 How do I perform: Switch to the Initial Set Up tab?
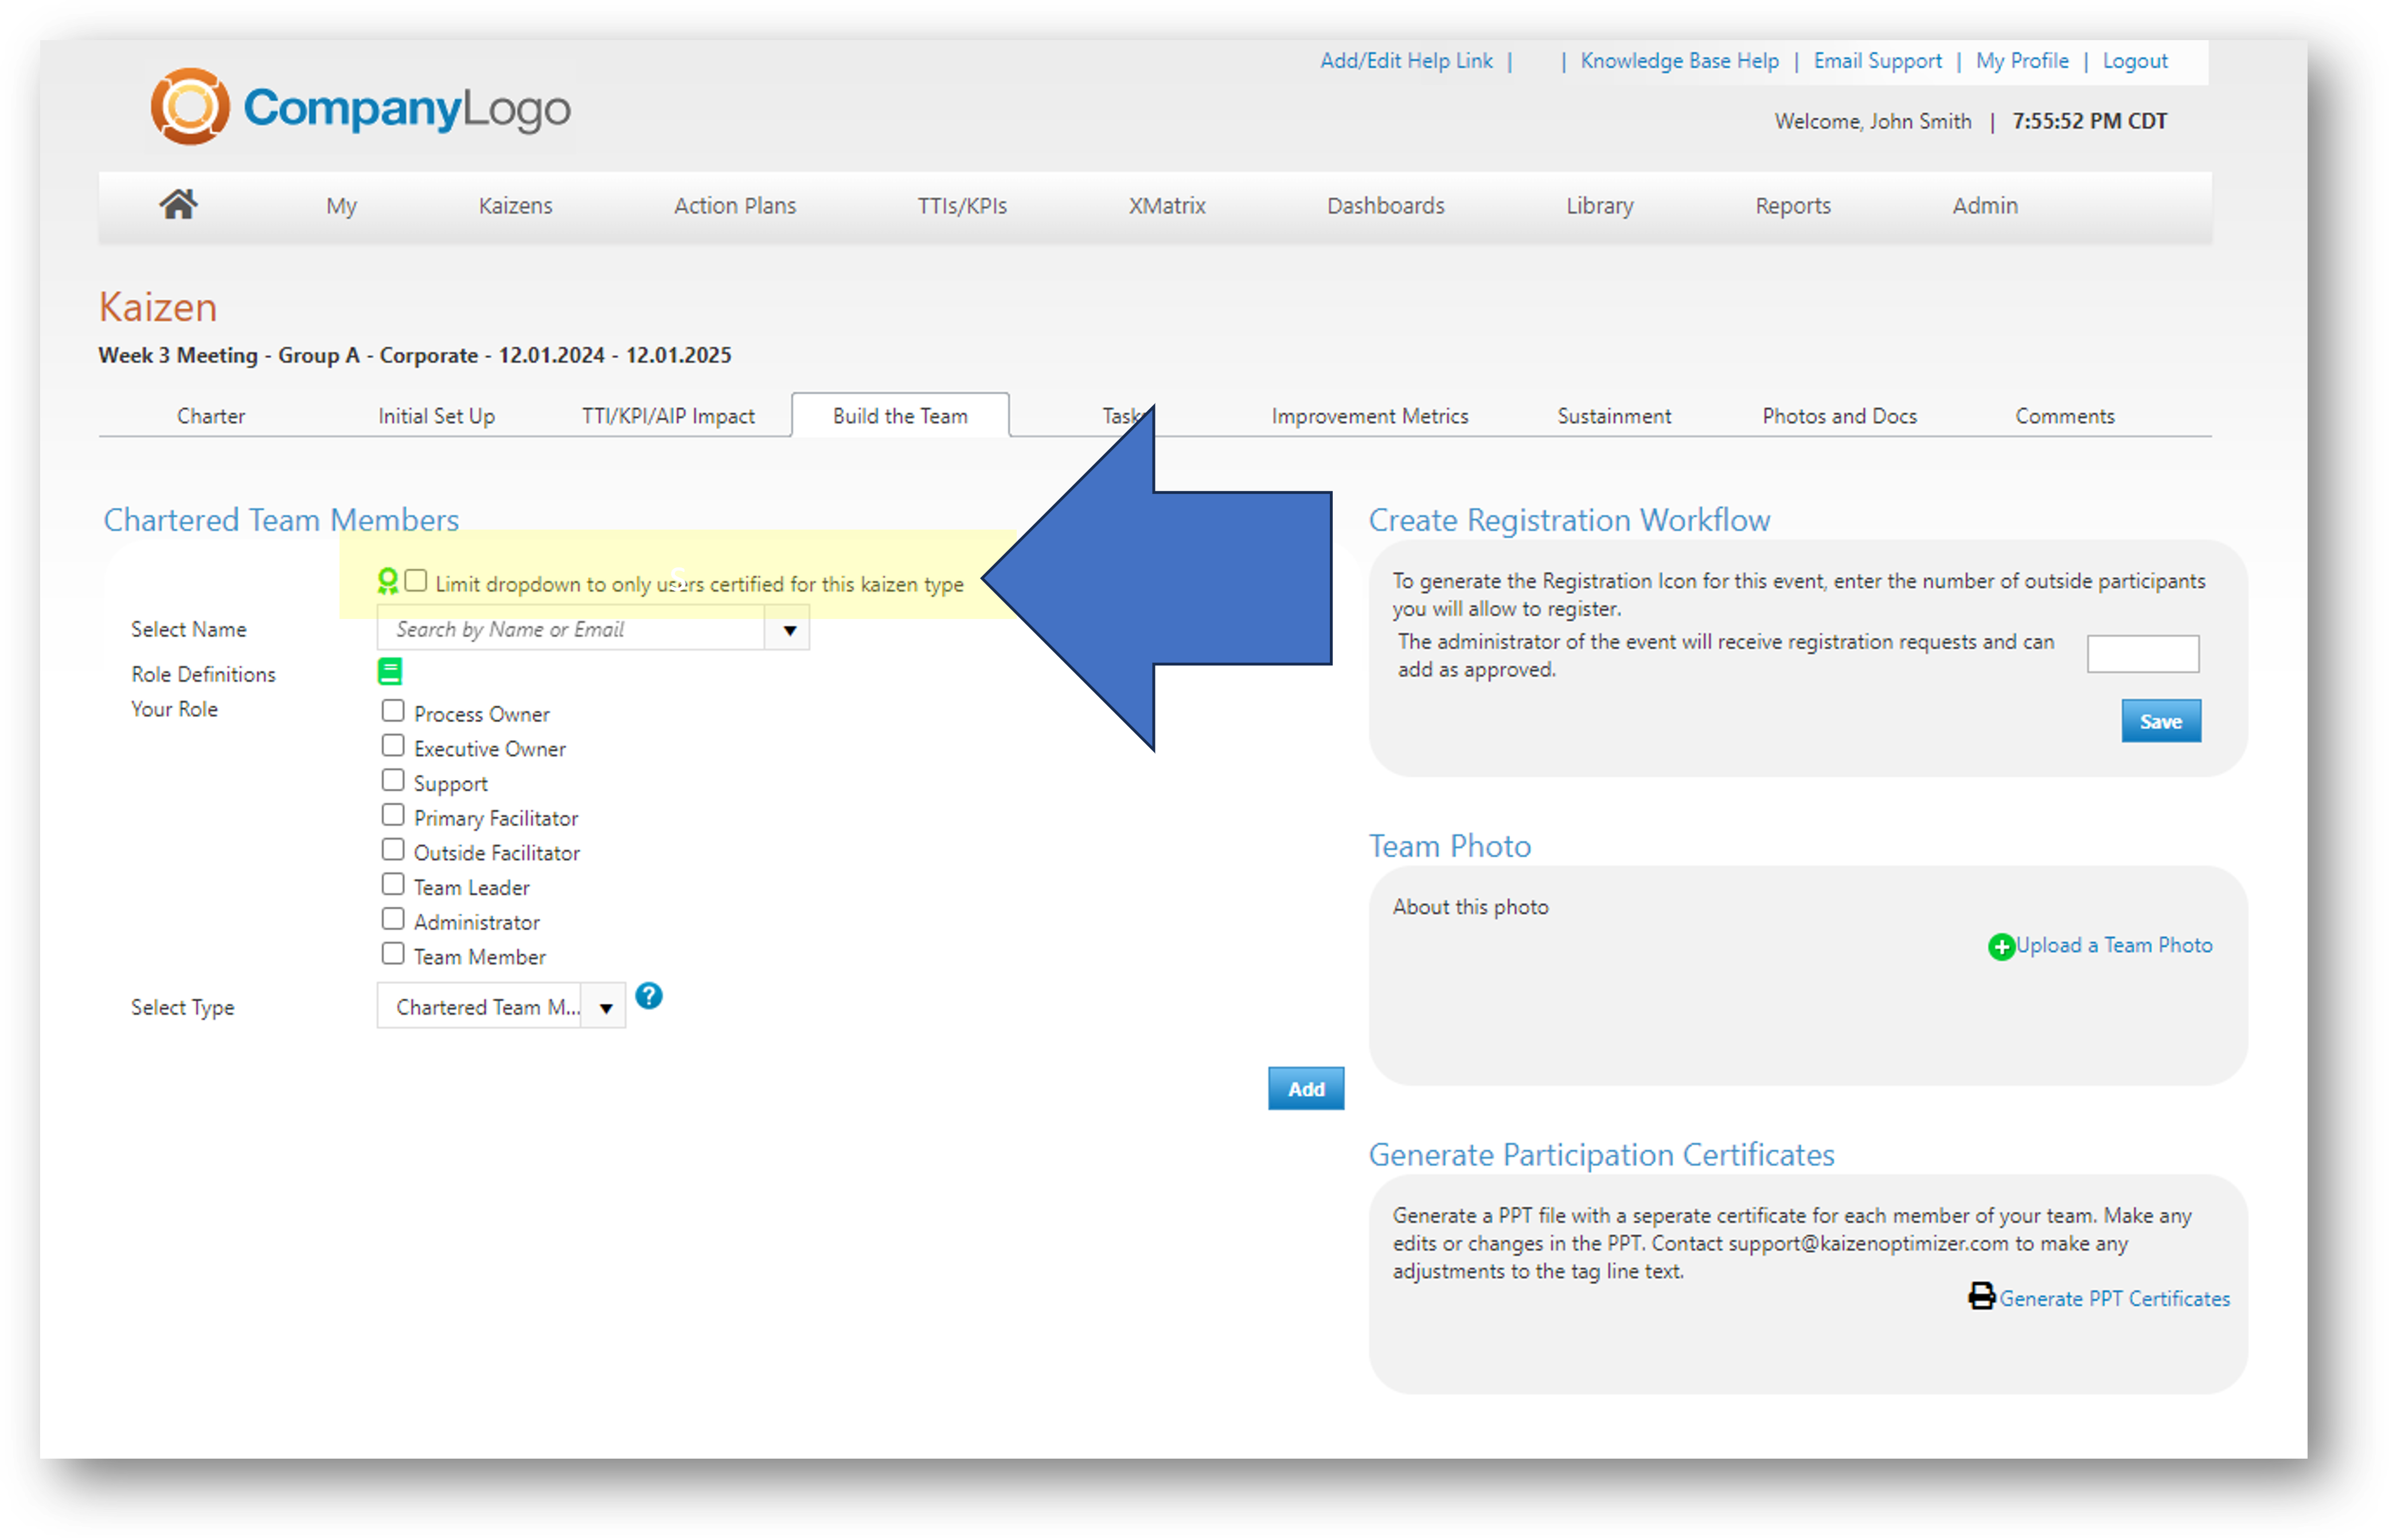436,416
